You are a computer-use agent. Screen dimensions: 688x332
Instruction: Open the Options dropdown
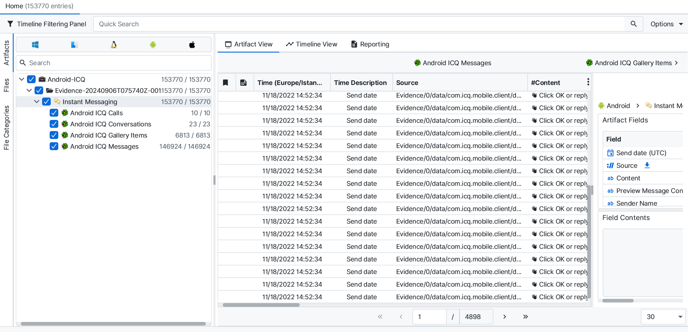click(666, 24)
